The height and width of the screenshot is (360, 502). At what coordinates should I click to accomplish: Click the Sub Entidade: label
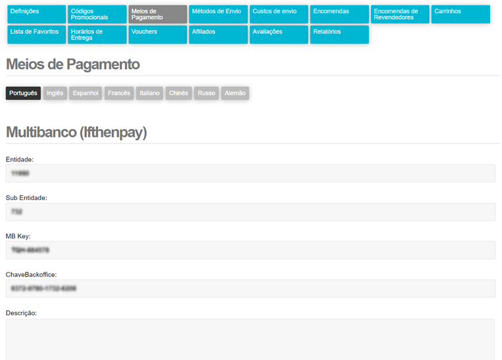coord(26,198)
